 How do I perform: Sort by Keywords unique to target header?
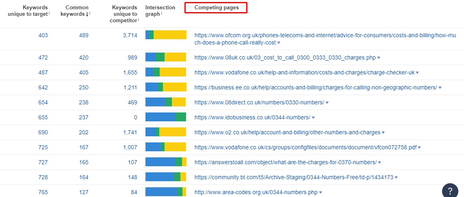(x=28, y=11)
